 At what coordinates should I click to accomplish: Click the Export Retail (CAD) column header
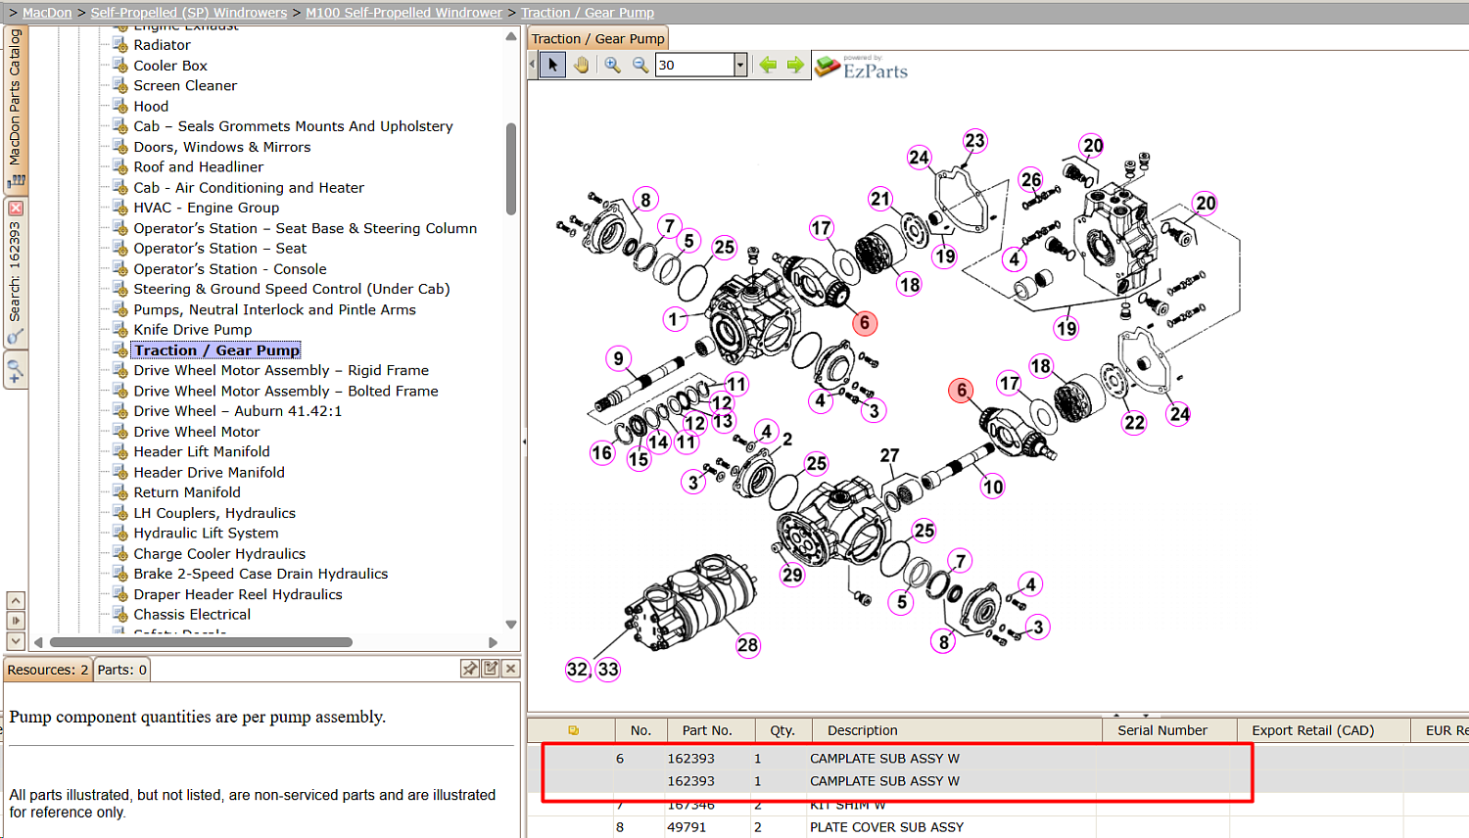[x=1323, y=730]
